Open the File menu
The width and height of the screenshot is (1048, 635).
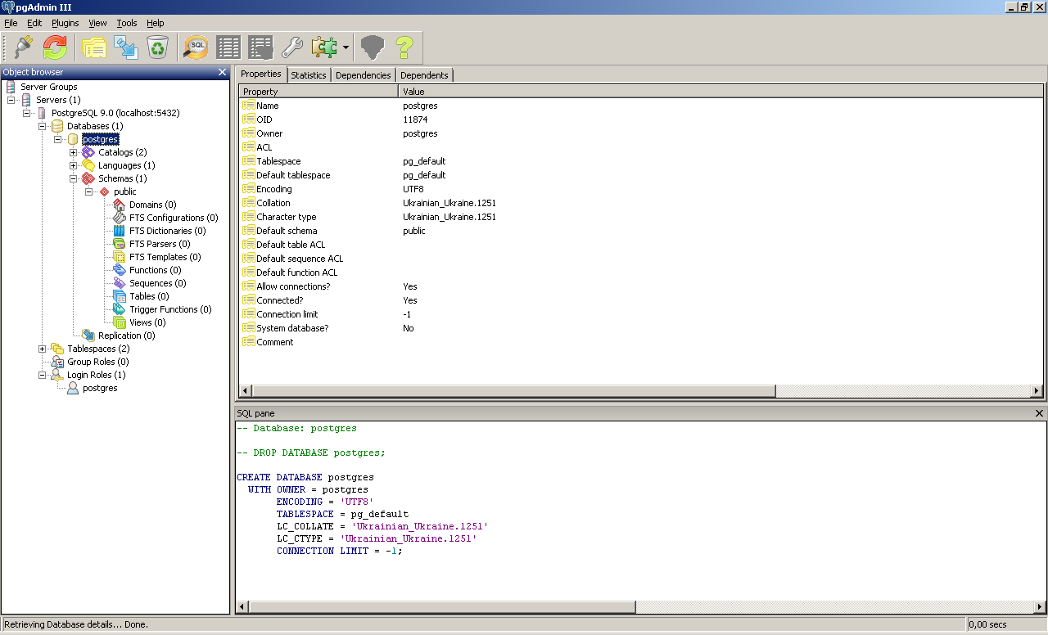(11, 23)
